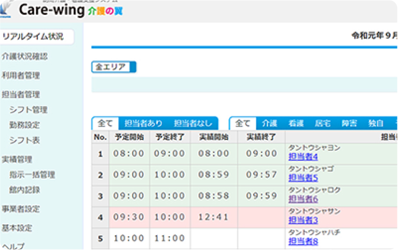Click actual start 08:59 in row 2
Image resolution: width=398 pixels, height=250 pixels.
[214, 175]
